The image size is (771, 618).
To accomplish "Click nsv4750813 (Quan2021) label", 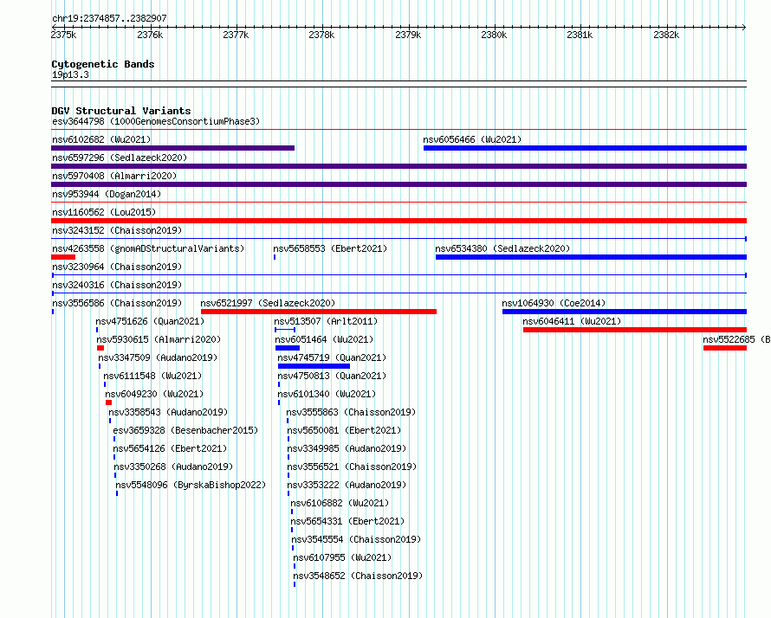I will click(x=332, y=376).
